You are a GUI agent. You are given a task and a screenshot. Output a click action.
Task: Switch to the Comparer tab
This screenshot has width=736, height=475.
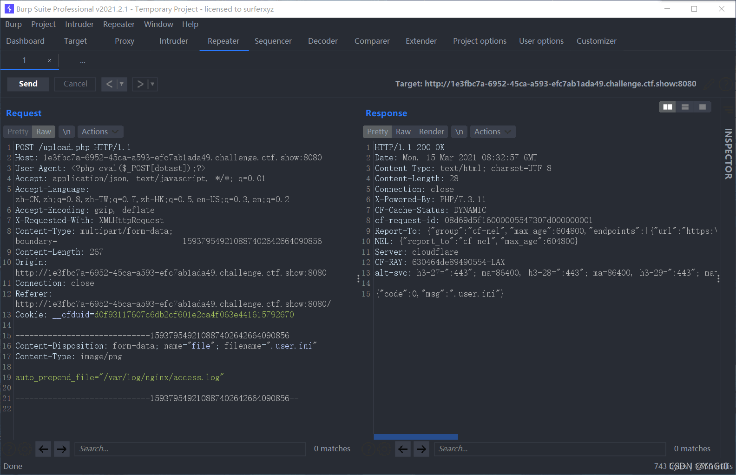[372, 41]
